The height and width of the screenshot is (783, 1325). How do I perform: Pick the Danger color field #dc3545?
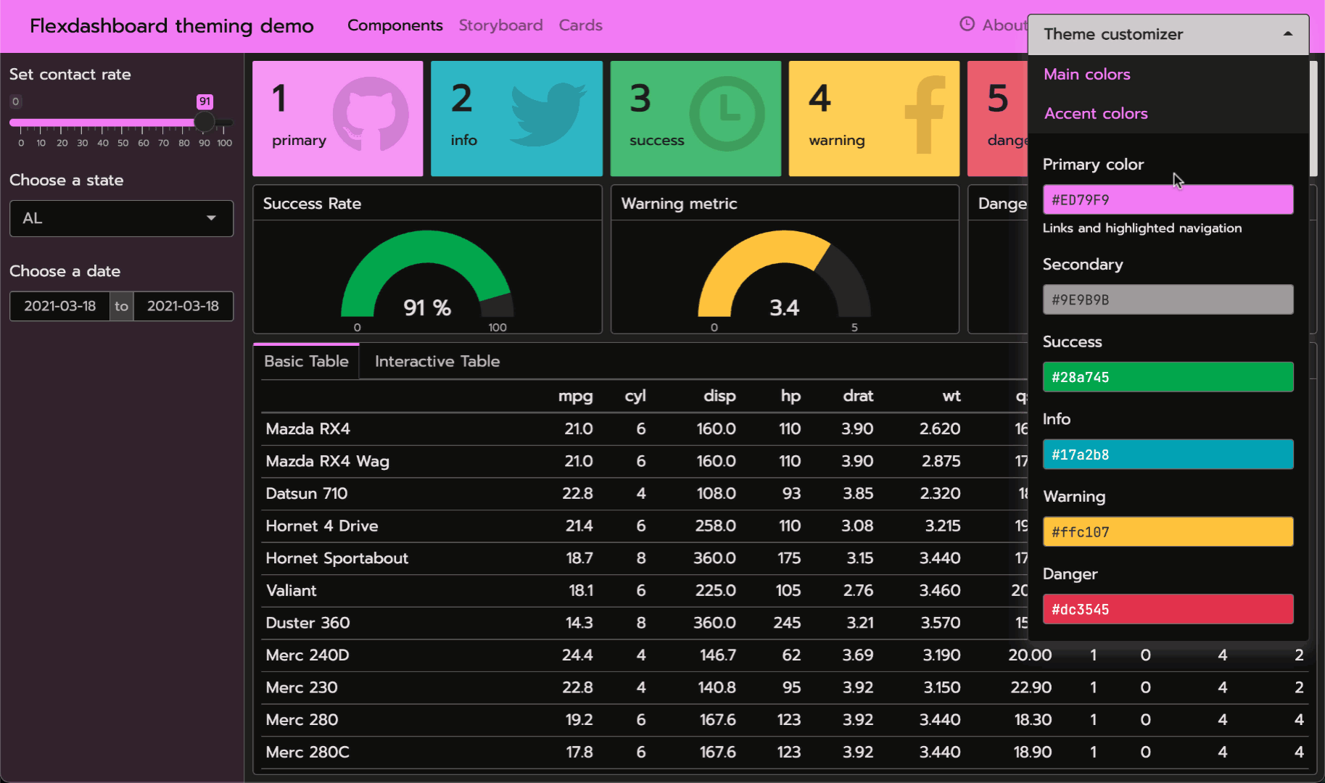tap(1167, 609)
